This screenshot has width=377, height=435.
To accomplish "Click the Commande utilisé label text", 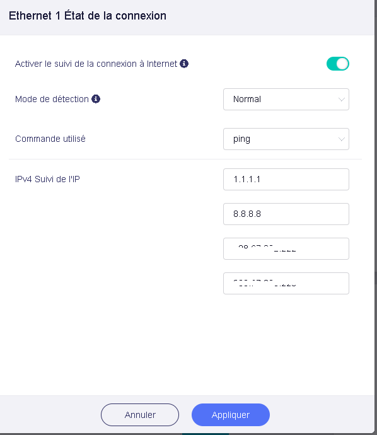I will (50, 139).
